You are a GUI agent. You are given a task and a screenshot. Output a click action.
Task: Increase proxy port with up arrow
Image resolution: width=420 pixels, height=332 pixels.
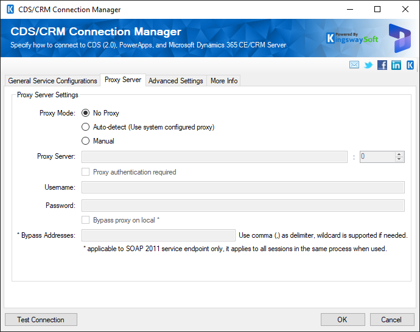click(x=399, y=154)
